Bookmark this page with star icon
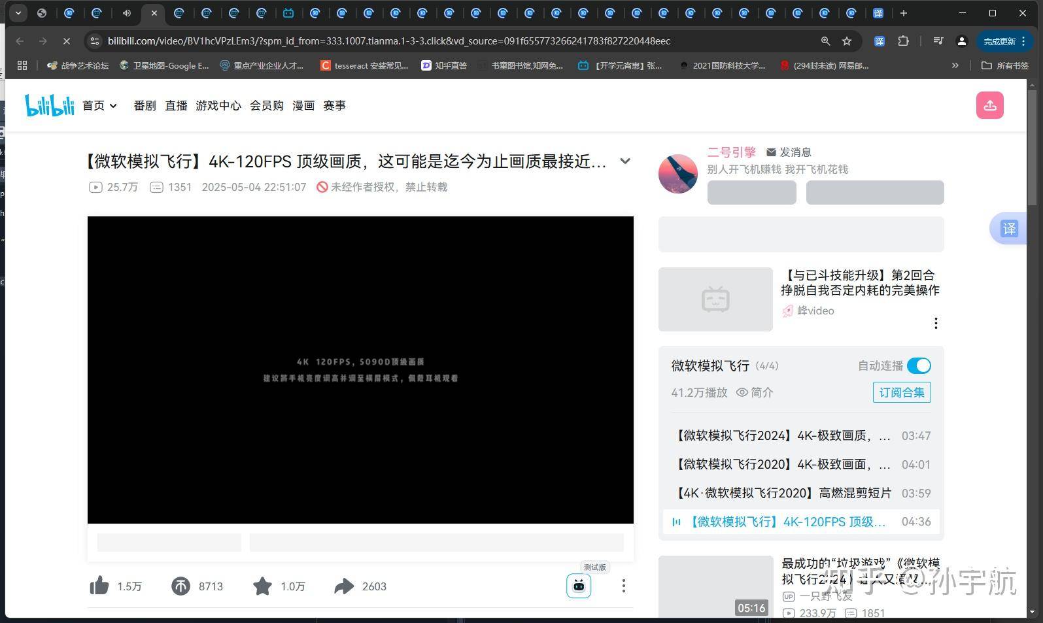Image resolution: width=1043 pixels, height=623 pixels. coord(847,41)
